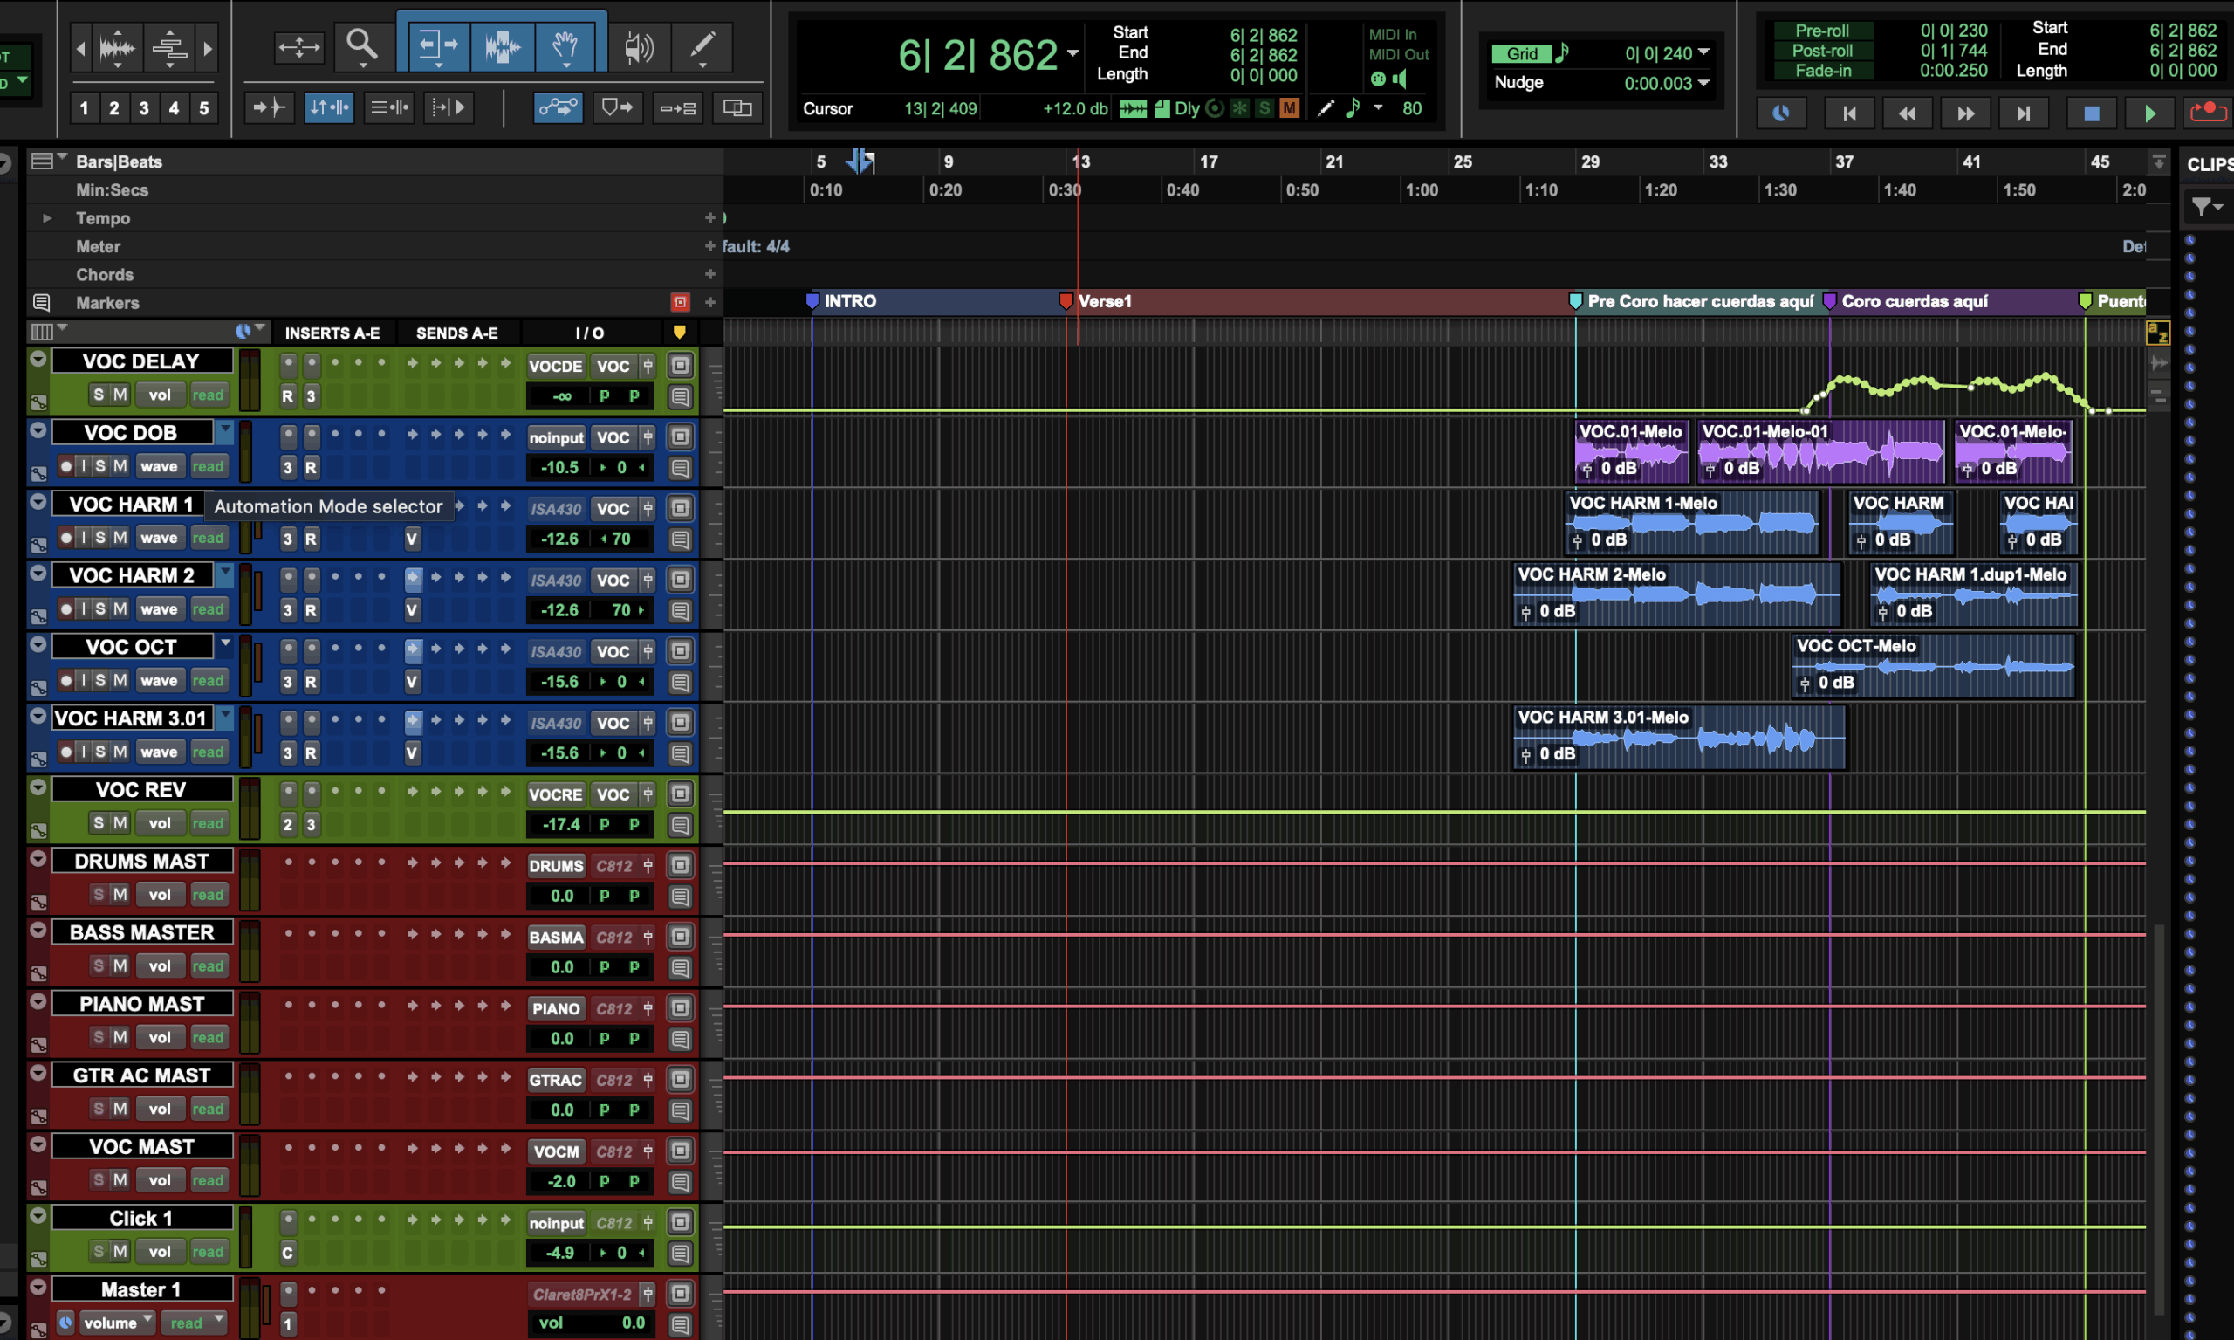Click the Return to Zero button
Viewport: 2234px width, 1340px height.
pos(1848,113)
